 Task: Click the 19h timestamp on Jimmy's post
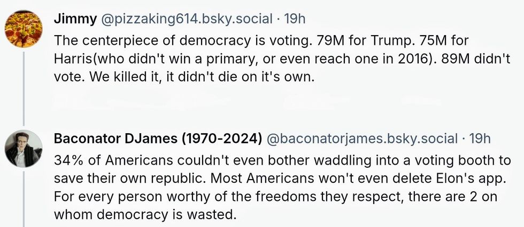pos(294,19)
